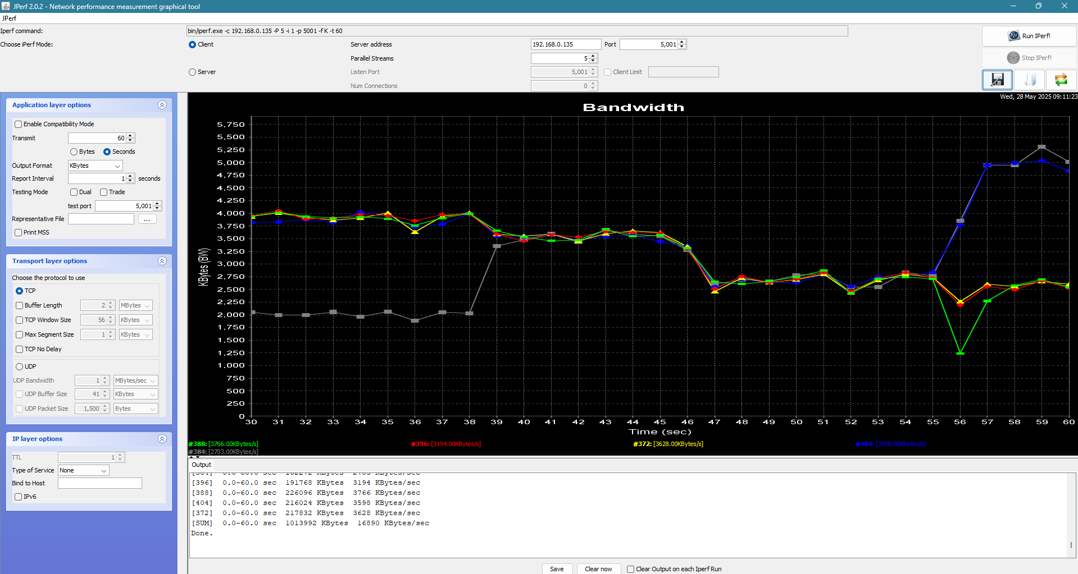The image size is (1078, 574).
Task: Click the [SUM] row in output
Action: click(310, 523)
